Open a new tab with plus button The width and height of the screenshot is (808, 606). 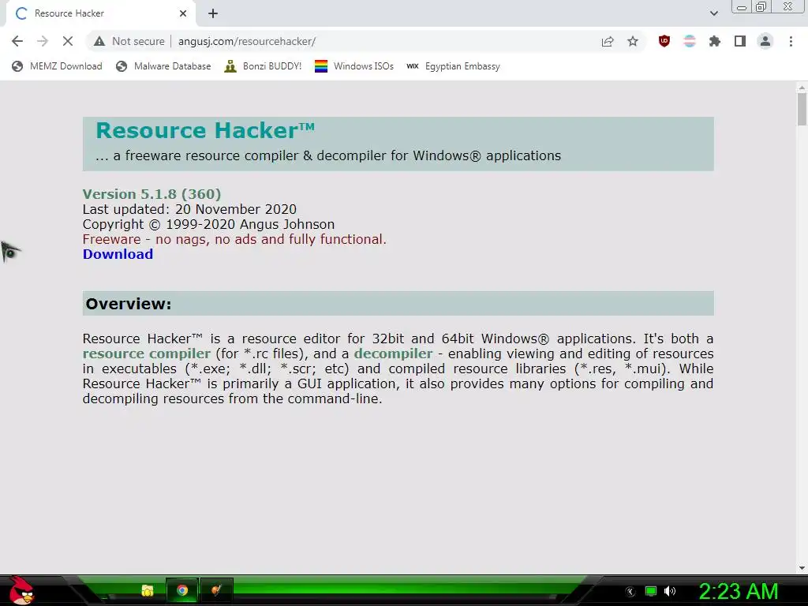coord(213,13)
